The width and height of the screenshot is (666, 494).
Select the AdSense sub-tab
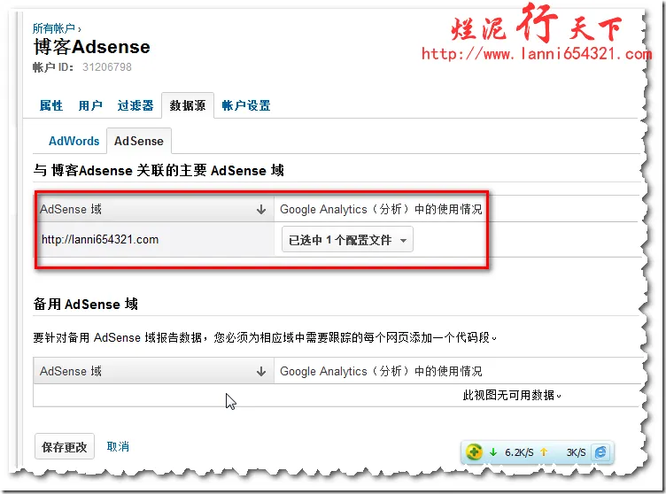tap(139, 141)
